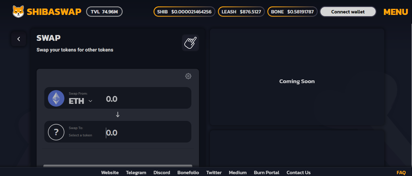
Task: Open the Discord footer link
Action: pos(162,173)
